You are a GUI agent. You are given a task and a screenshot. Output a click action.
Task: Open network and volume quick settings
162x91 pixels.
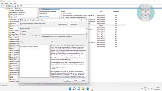coord(150,88)
